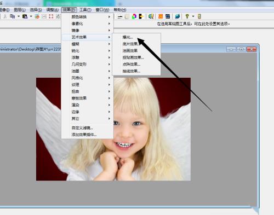This screenshot has width=274, height=215.
Task: Open the 选择(S) menu
Action: (x=36, y=10)
